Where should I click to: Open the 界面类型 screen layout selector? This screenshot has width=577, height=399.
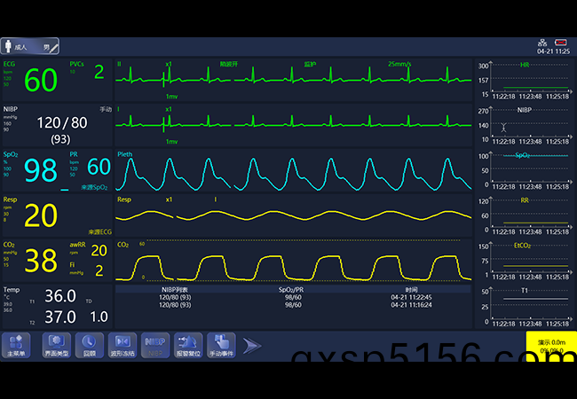(56, 346)
